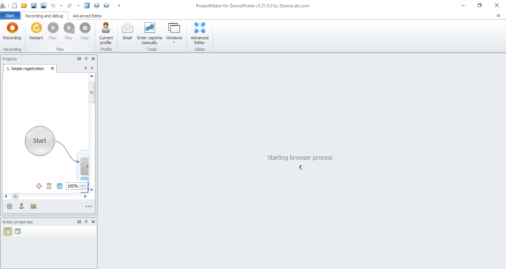Create a new project file
Viewport: 506px width, 269px height.
pyautogui.click(x=14, y=6)
